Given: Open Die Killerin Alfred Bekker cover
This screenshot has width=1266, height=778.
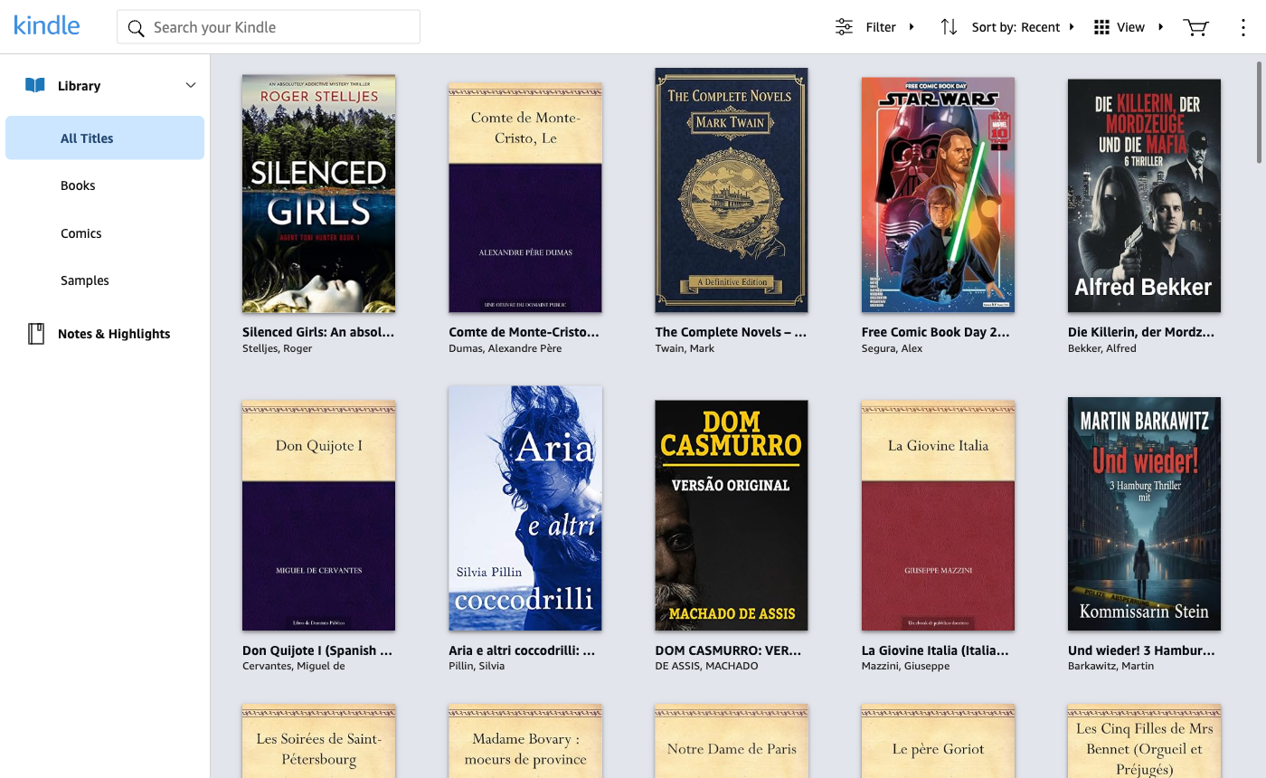Looking at the screenshot, I should tap(1144, 195).
